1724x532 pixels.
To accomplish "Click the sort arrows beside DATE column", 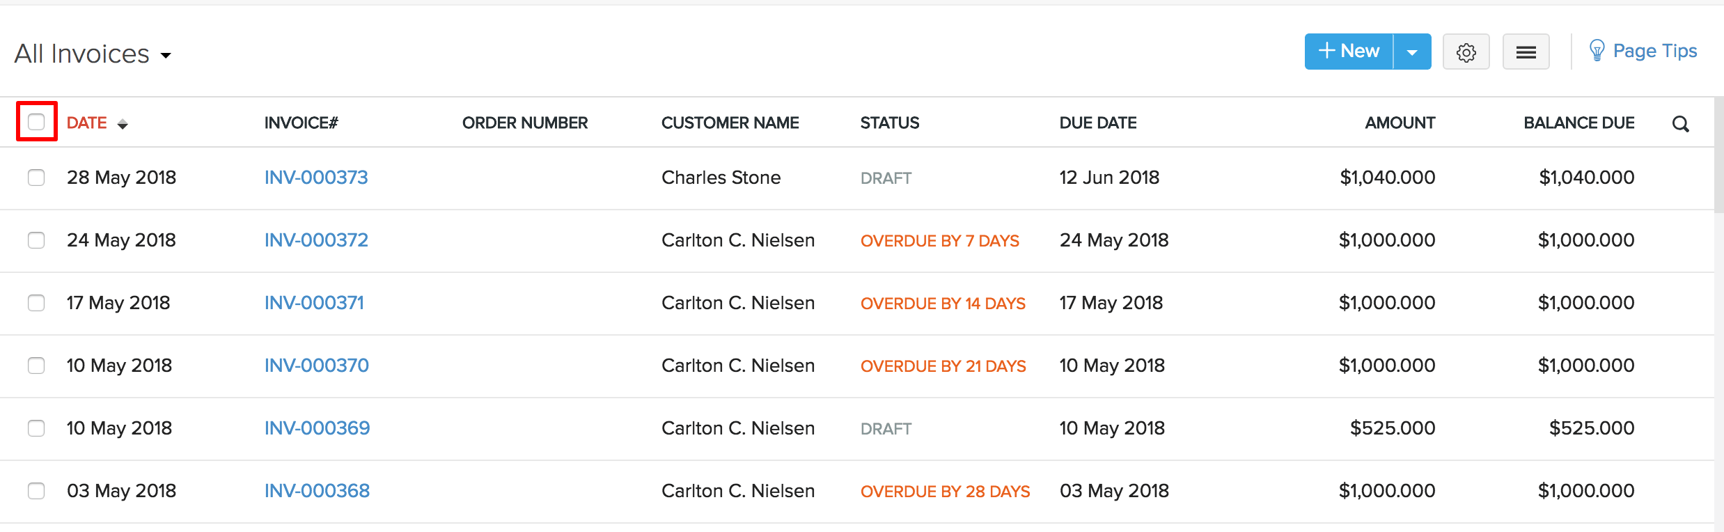I will tap(123, 124).
